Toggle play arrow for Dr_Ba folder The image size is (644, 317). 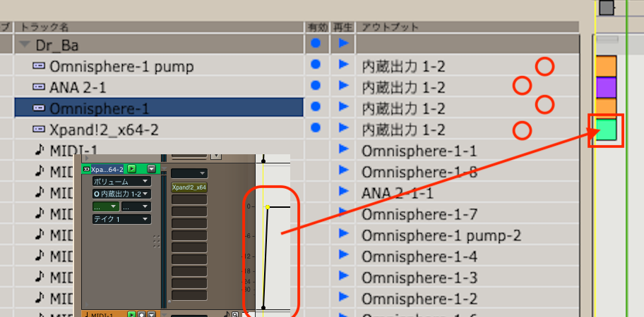point(343,43)
